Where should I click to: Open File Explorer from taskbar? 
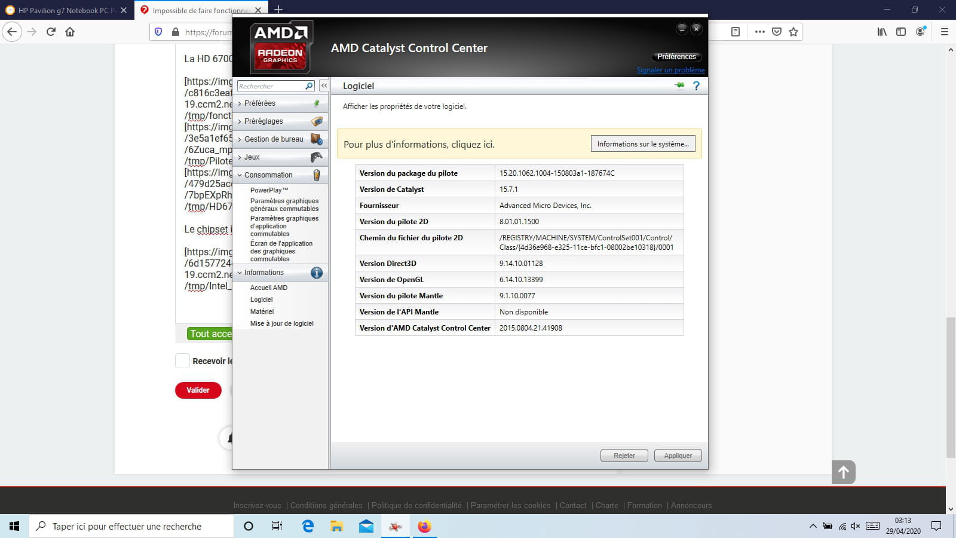pos(336,526)
